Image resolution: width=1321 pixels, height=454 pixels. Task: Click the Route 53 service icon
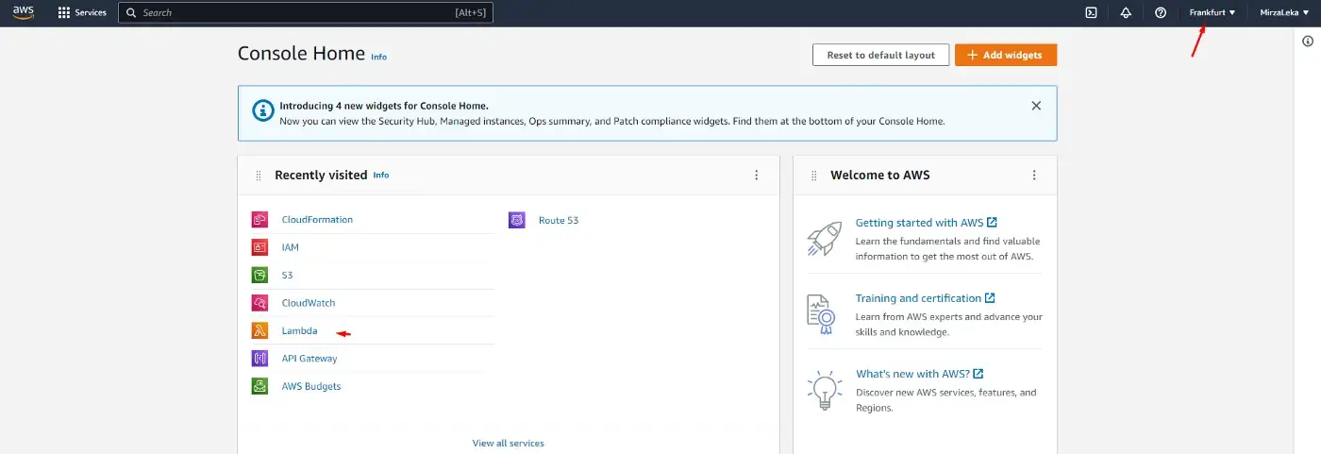pyautogui.click(x=516, y=220)
